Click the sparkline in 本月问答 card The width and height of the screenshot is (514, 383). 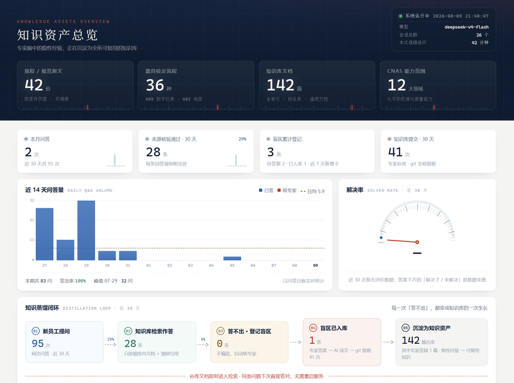(116, 160)
